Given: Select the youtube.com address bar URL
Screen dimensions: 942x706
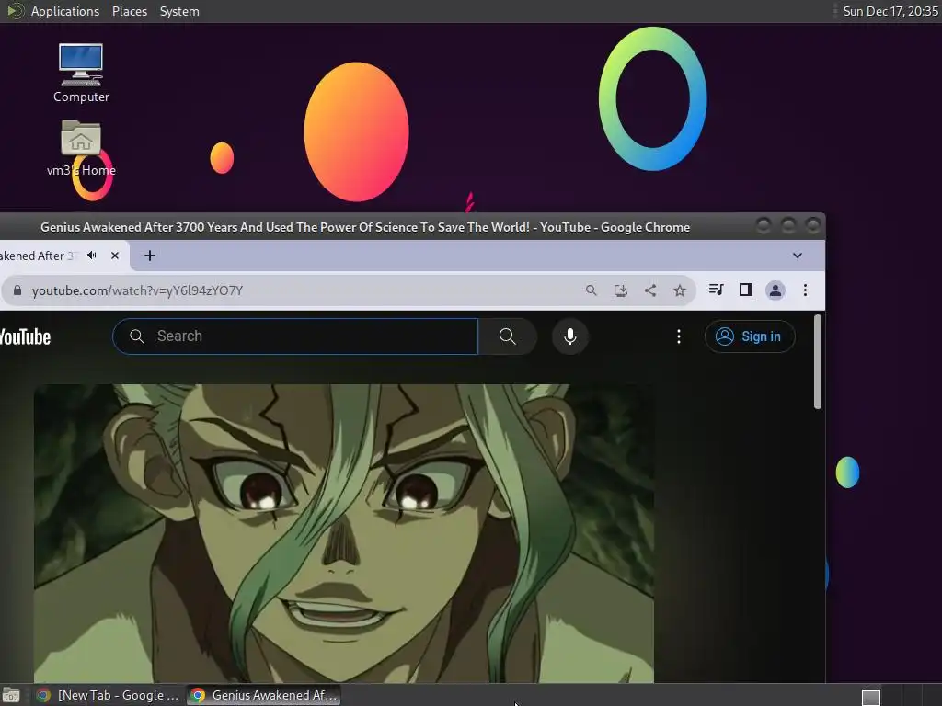Looking at the screenshot, I should click(137, 290).
